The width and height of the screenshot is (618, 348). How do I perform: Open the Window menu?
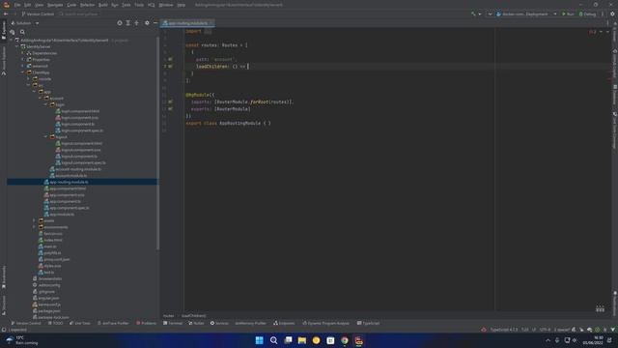coord(166,5)
